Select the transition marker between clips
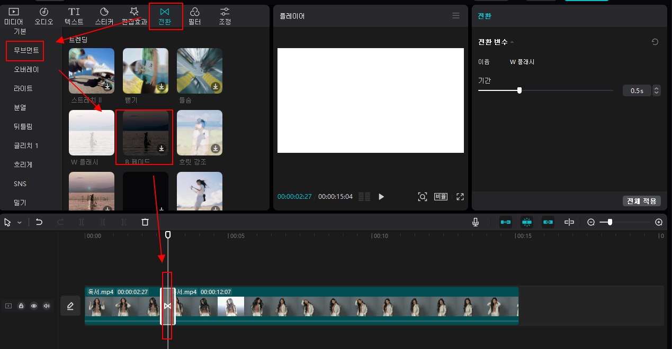Image resolution: width=672 pixels, height=349 pixels. (x=168, y=306)
